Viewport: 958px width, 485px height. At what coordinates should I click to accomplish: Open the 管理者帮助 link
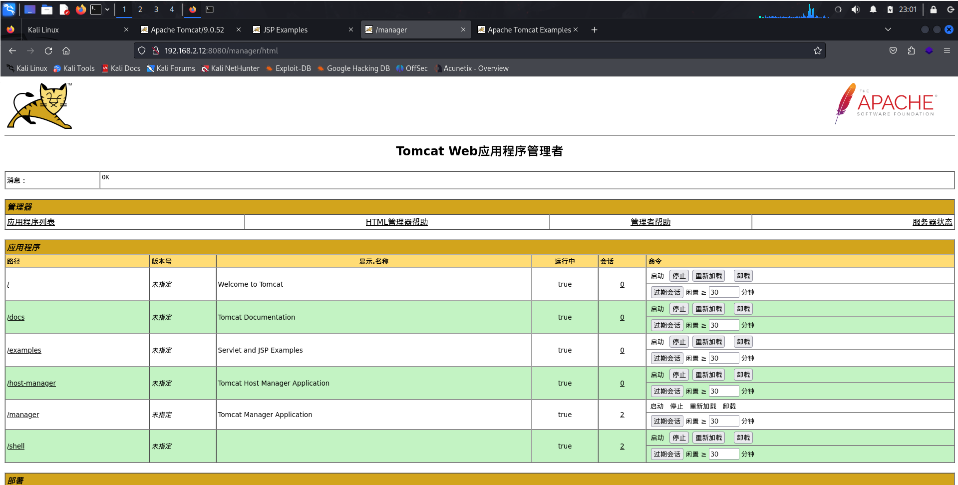point(650,222)
